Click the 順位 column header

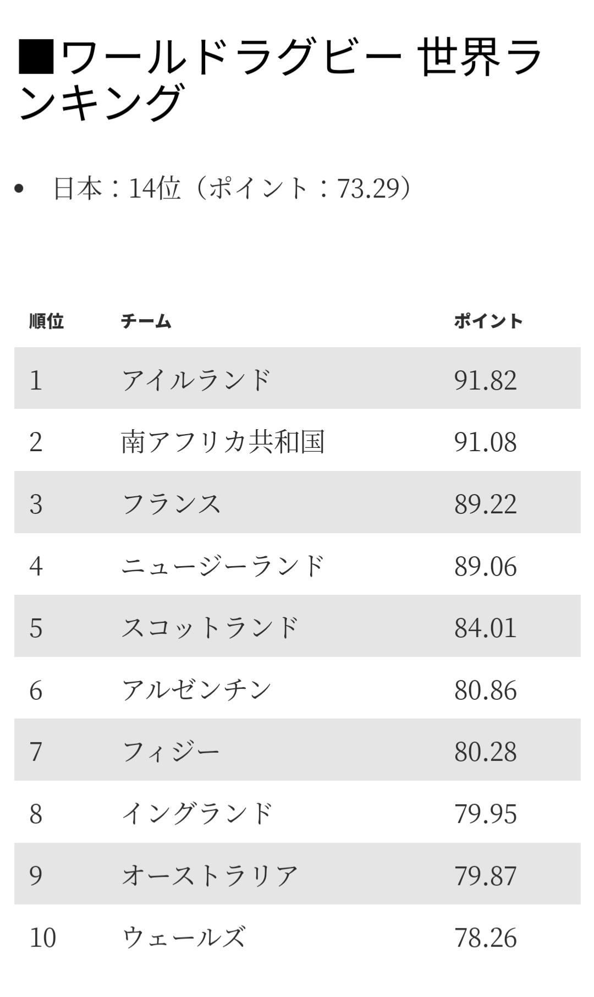pos(47,321)
